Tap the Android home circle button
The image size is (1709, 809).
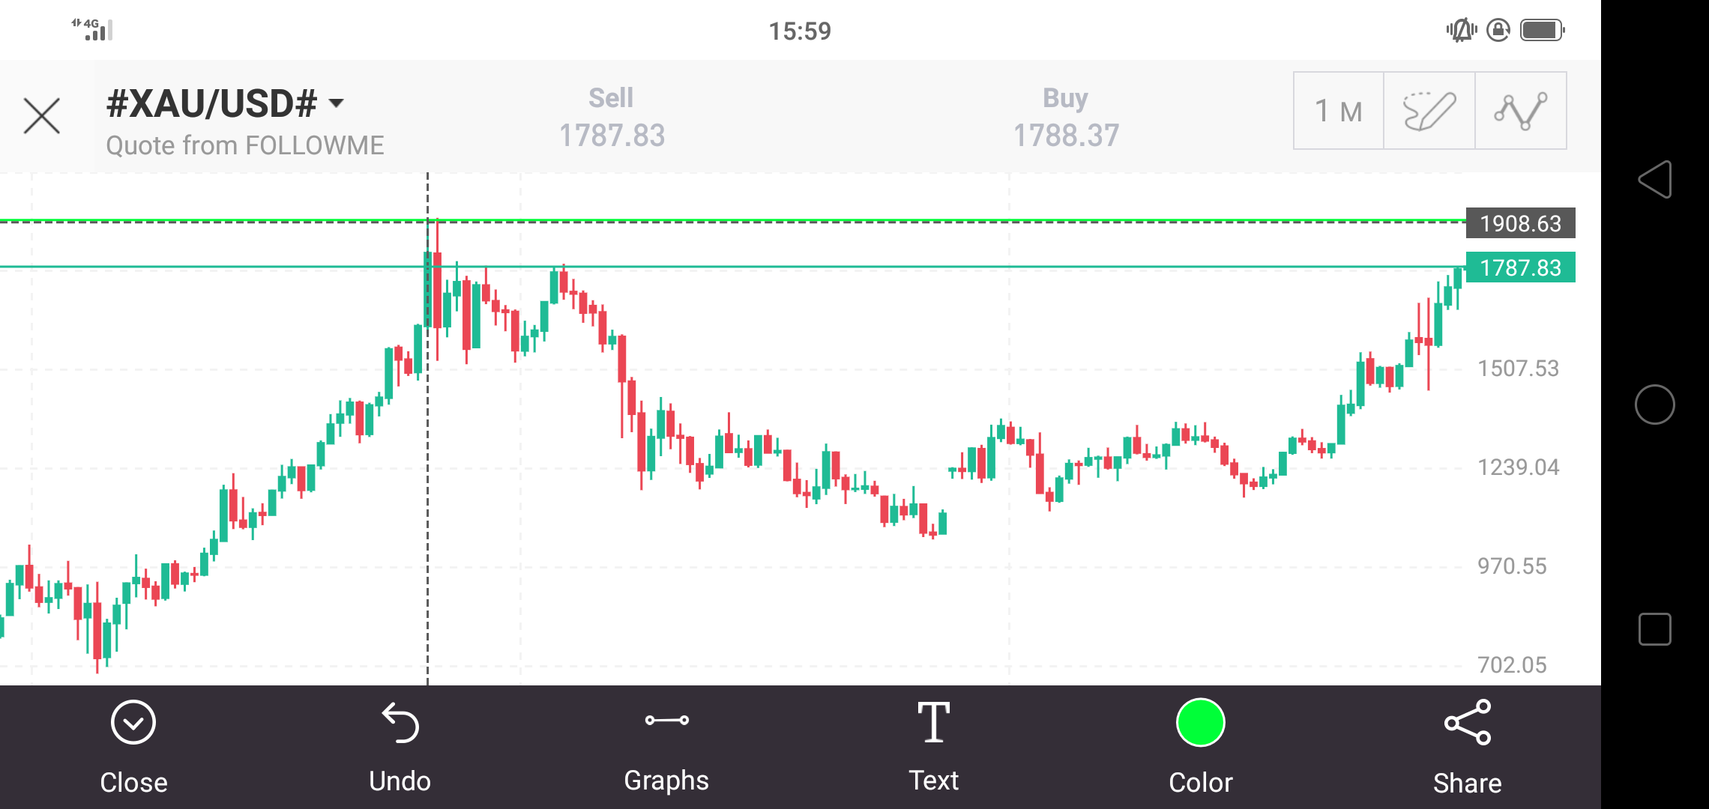(1655, 404)
